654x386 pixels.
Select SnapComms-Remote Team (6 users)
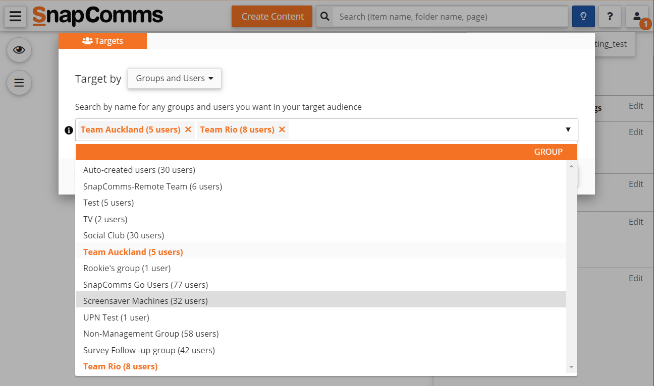click(321, 186)
